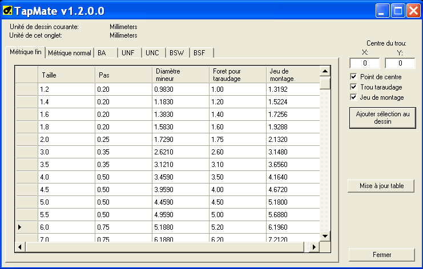423x269 pixels.
Task: Click the Mise à jour table button
Action: [381, 186]
